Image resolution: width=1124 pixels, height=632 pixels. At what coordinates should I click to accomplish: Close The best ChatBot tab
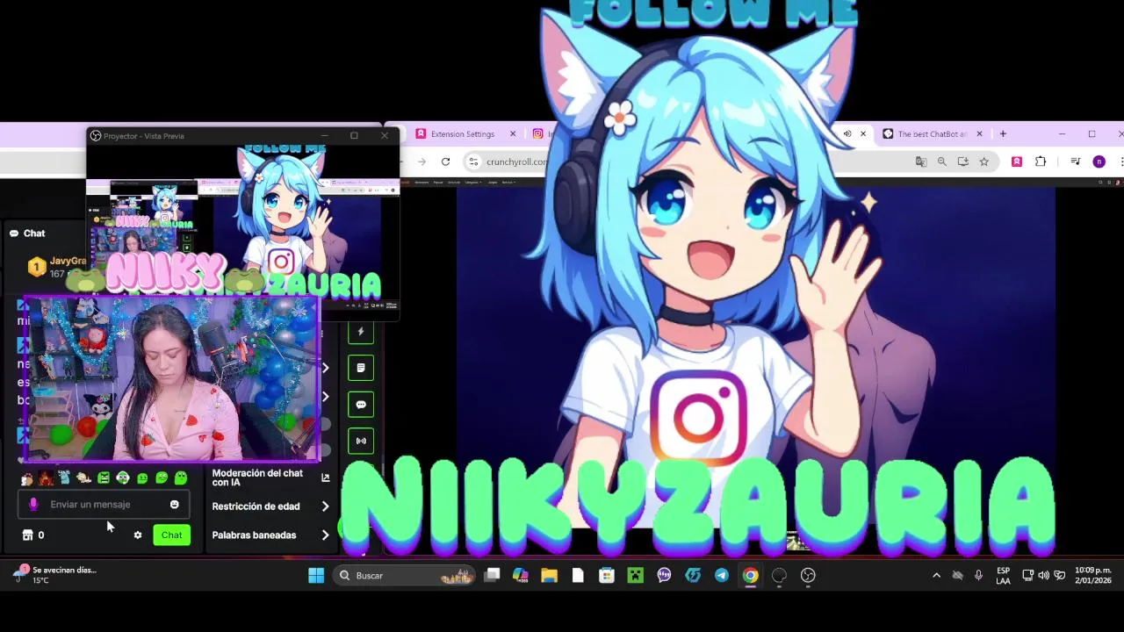click(979, 134)
